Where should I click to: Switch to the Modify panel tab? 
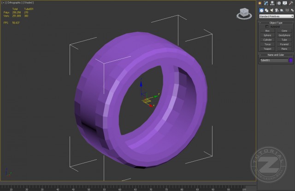coord(266,3)
